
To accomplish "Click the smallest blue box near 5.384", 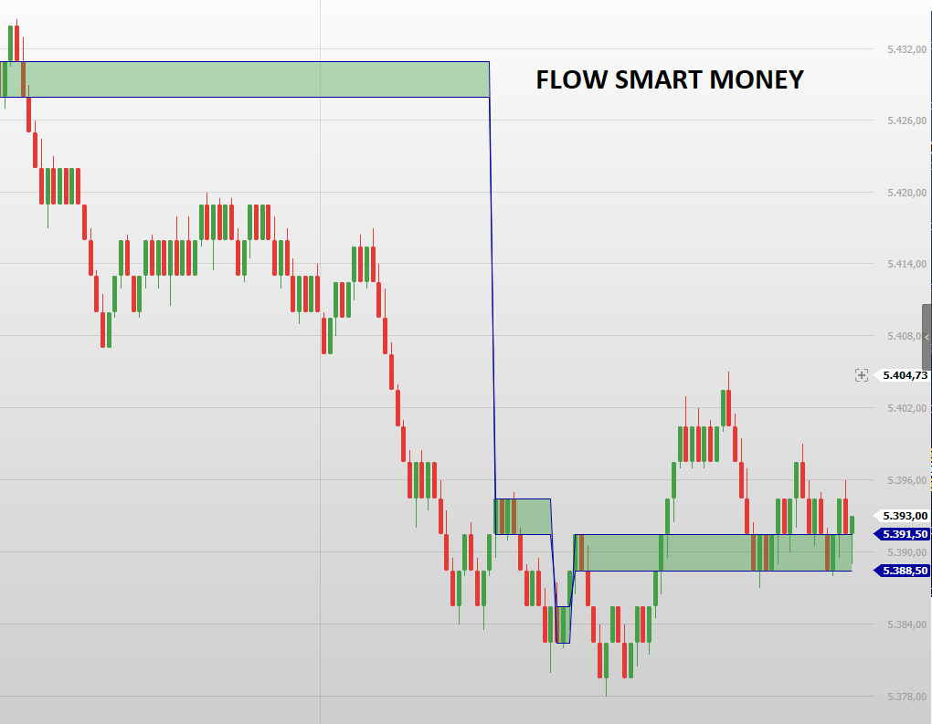I will click(563, 624).
